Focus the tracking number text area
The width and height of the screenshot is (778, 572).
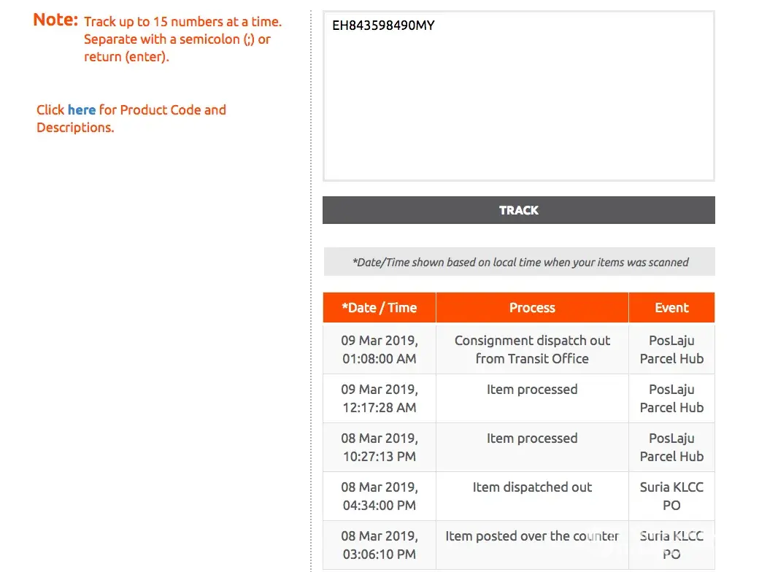[x=518, y=109]
